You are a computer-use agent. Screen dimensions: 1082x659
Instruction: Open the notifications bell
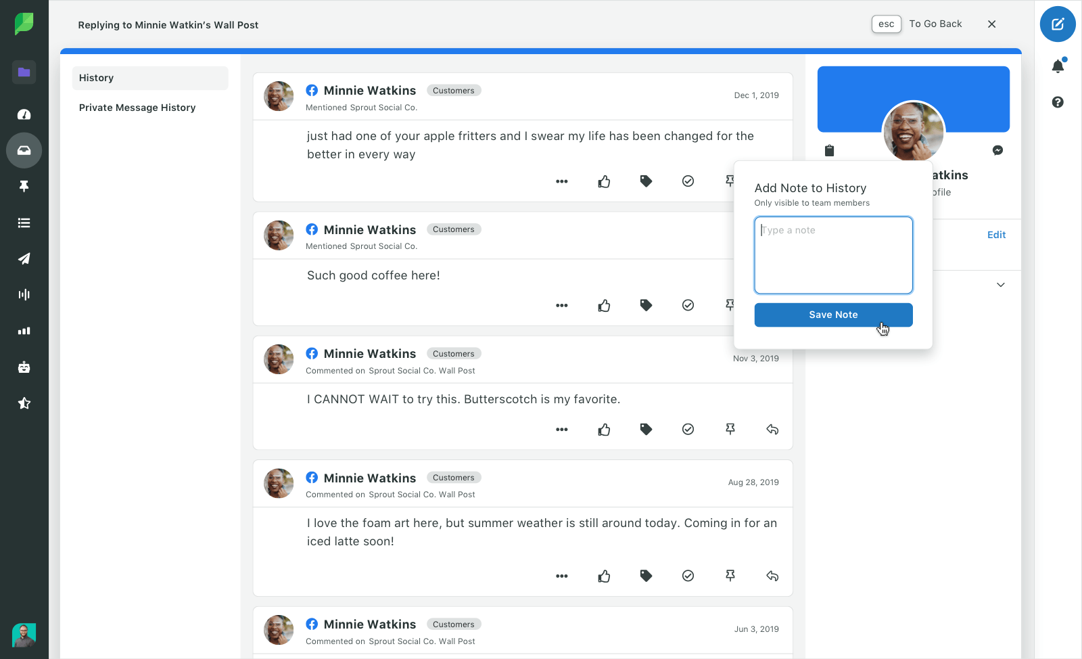[1058, 66]
